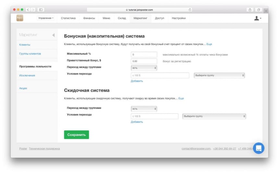Viewport: 279px width, 173px height.
Task: Click the blue chat support bubble
Action: click(259, 148)
